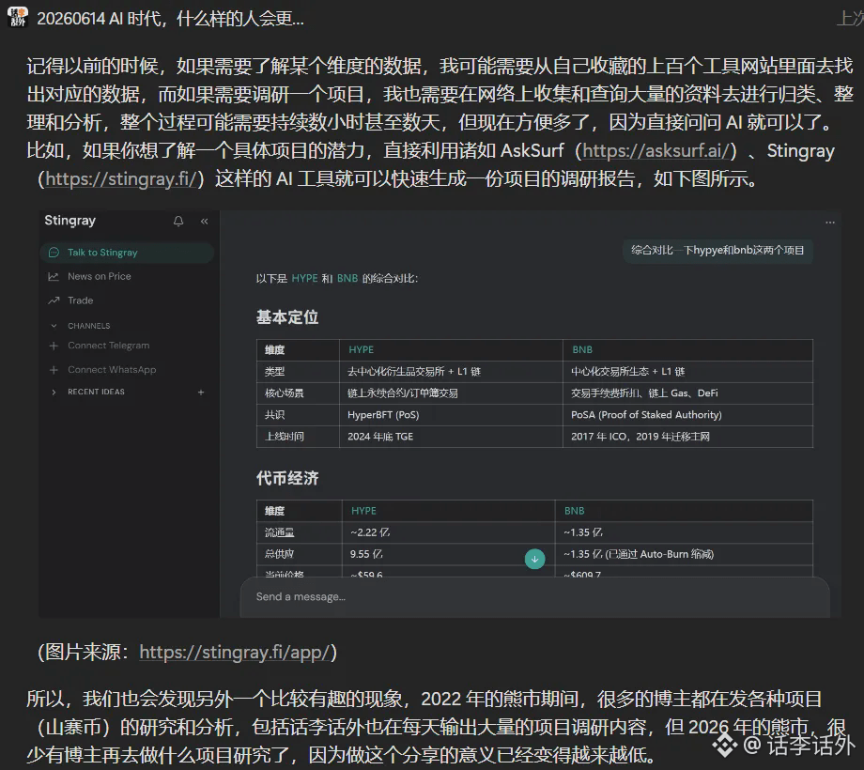Select Connect WhatsApp channel option
This screenshot has height=770, width=864.
(x=112, y=370)
